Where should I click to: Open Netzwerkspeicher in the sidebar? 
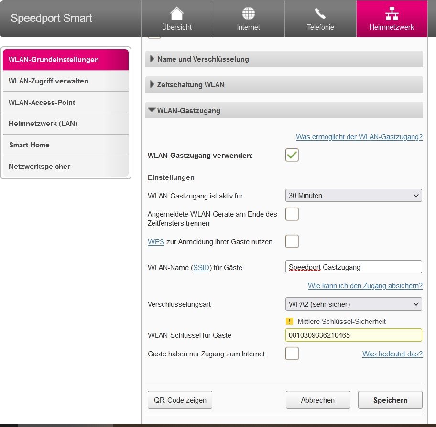pos(65,166)
